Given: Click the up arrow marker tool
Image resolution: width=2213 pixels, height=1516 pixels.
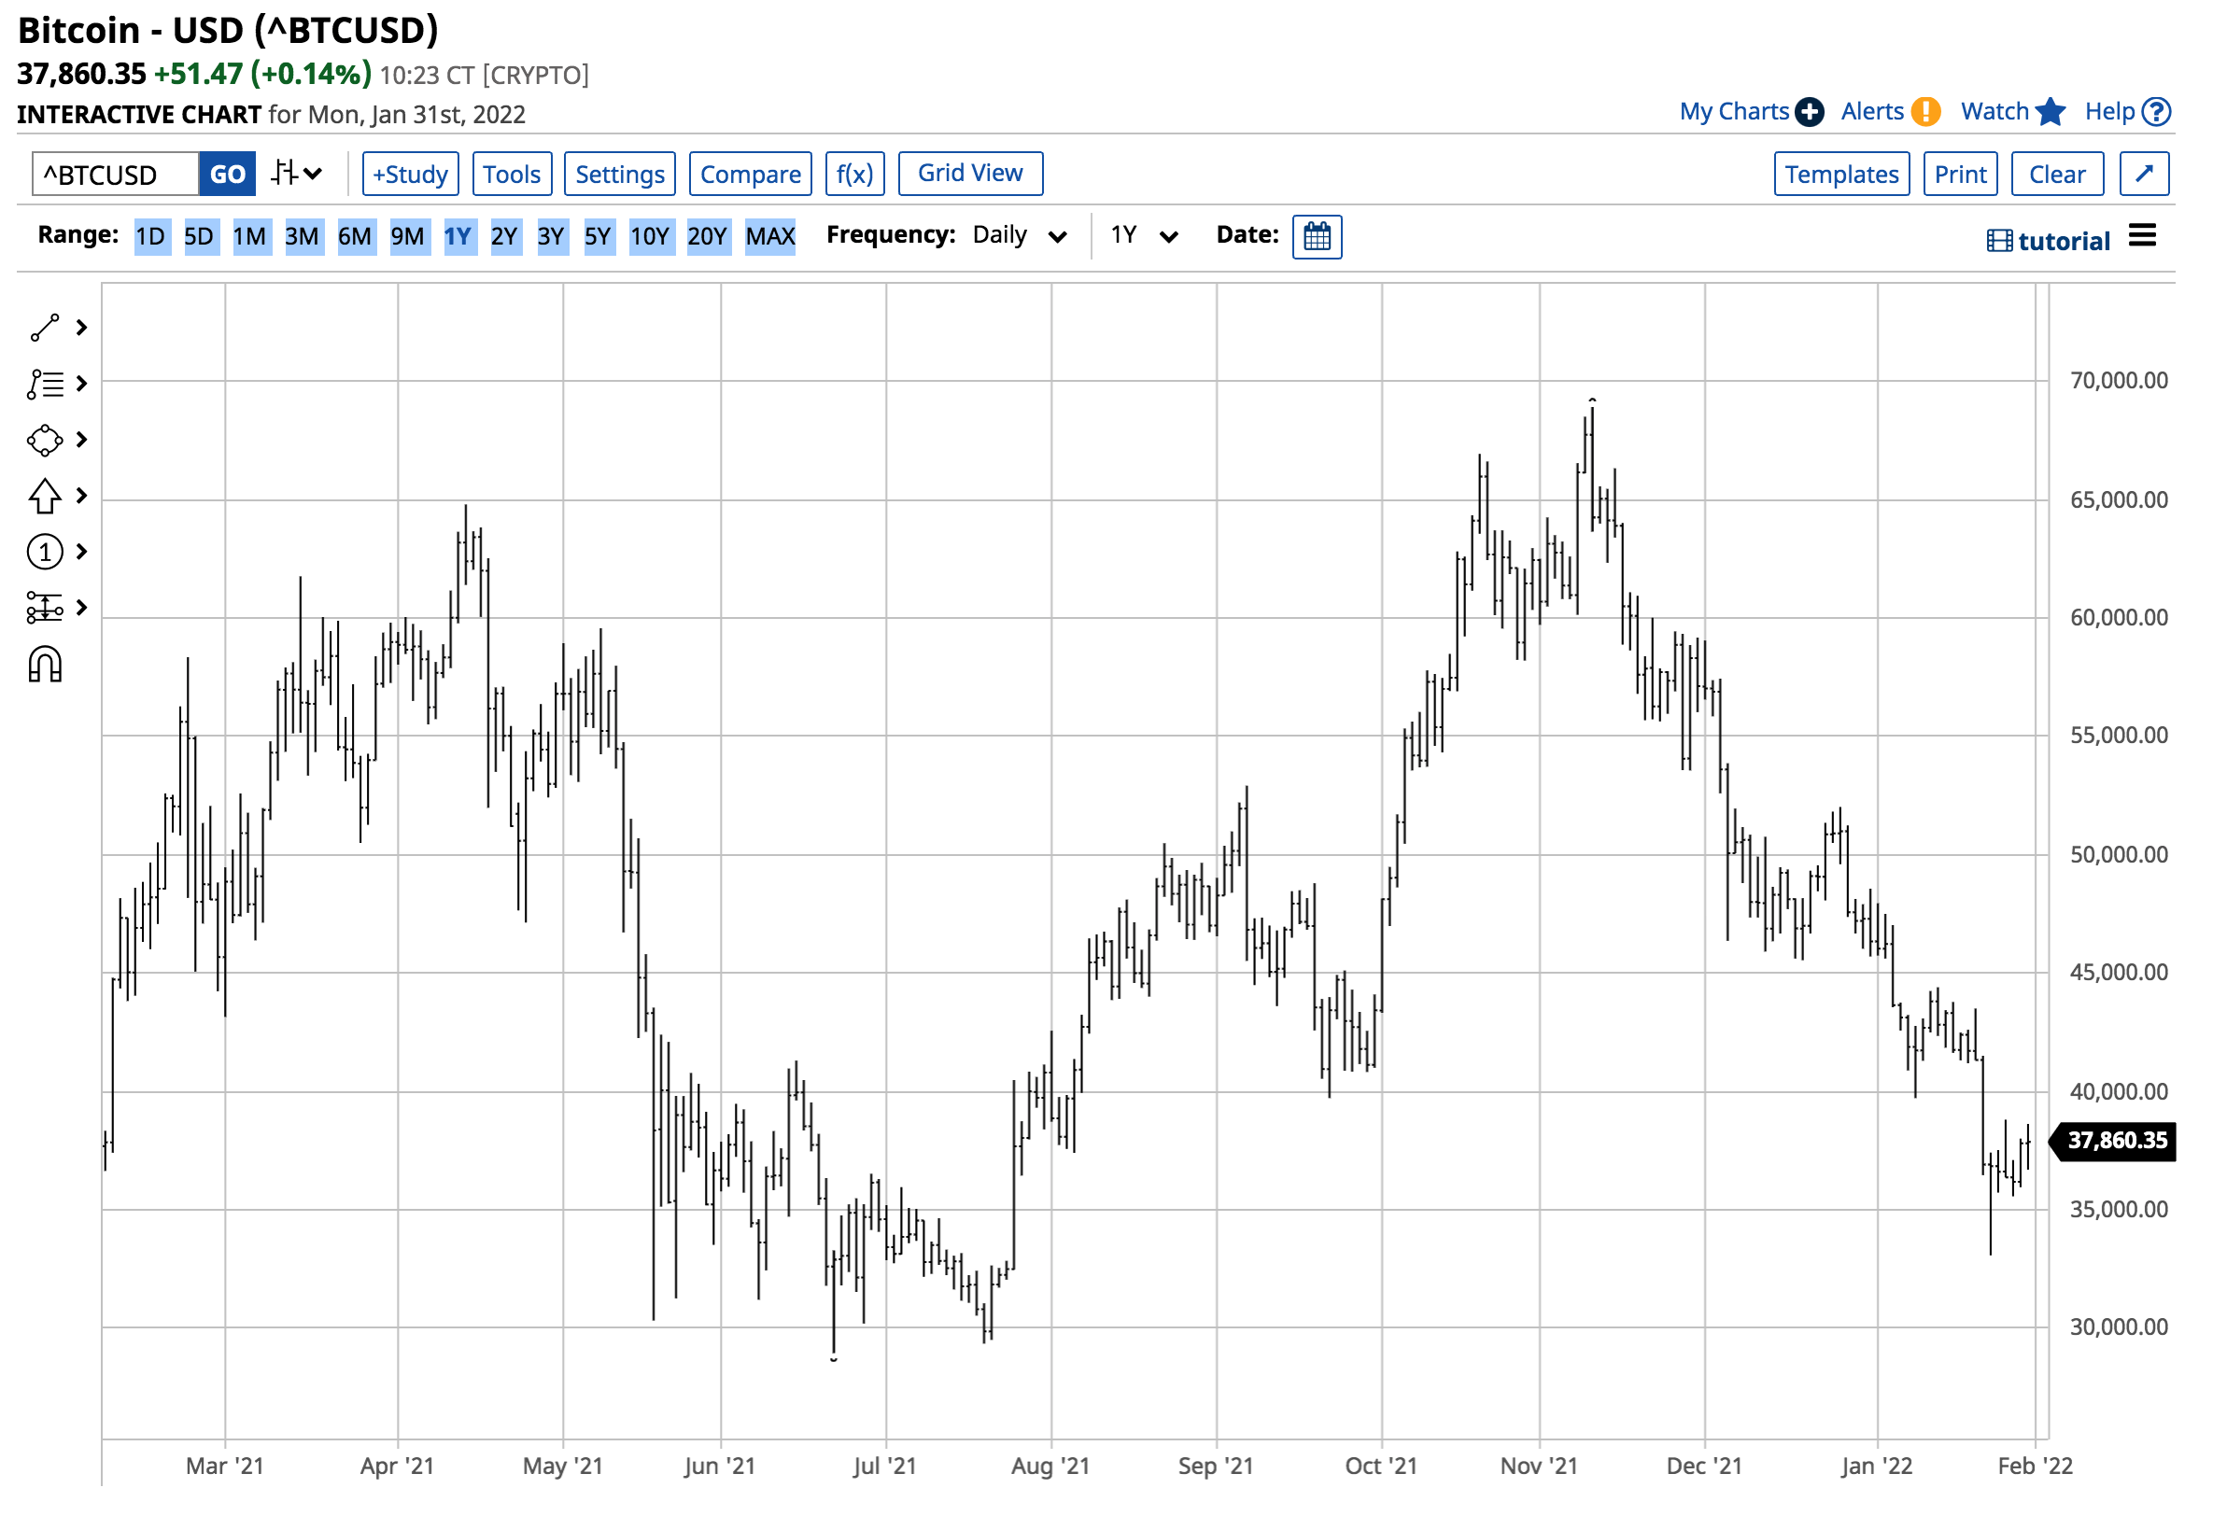Looking at the screenshot, I should [45, 497].
